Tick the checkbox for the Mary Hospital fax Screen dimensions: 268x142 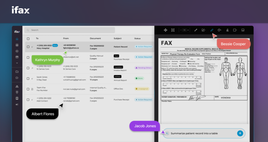(28, 47)
